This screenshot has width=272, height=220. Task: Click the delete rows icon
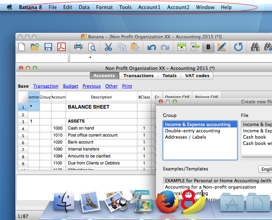[x=195, y=47]
